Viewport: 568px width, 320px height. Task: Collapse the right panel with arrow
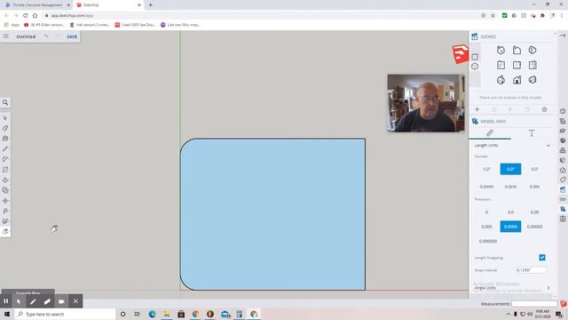point(562,36)
